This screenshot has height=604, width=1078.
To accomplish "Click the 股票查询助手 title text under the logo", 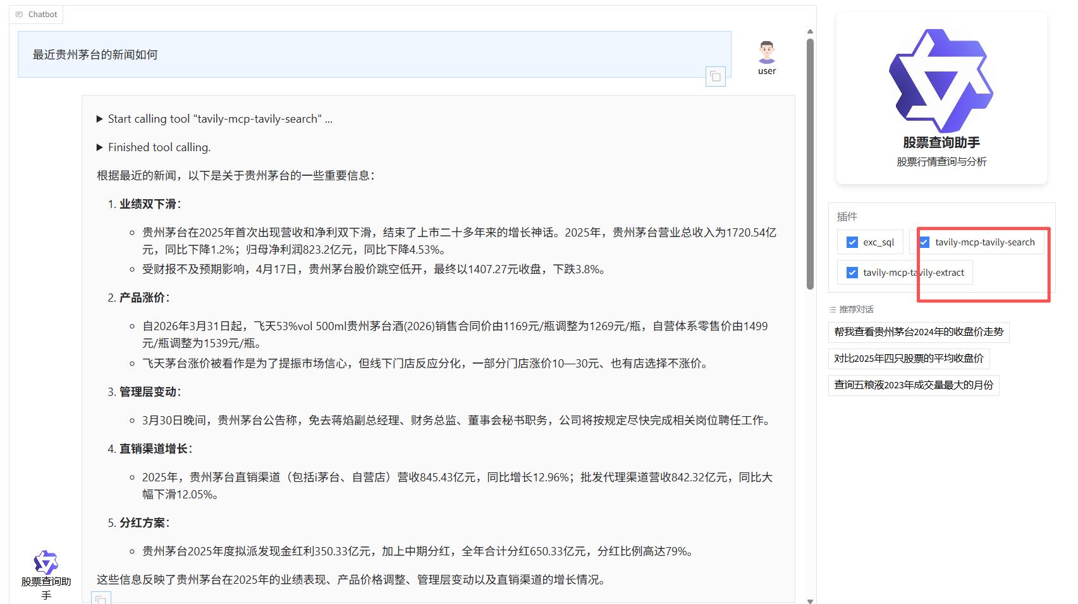I will coord(941,143).
